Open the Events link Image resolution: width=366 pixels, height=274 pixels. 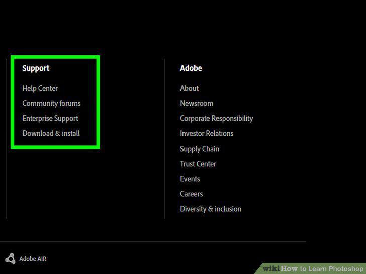coord(190,179)
